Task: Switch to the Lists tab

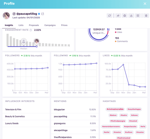Action: [x=21, y=25]
